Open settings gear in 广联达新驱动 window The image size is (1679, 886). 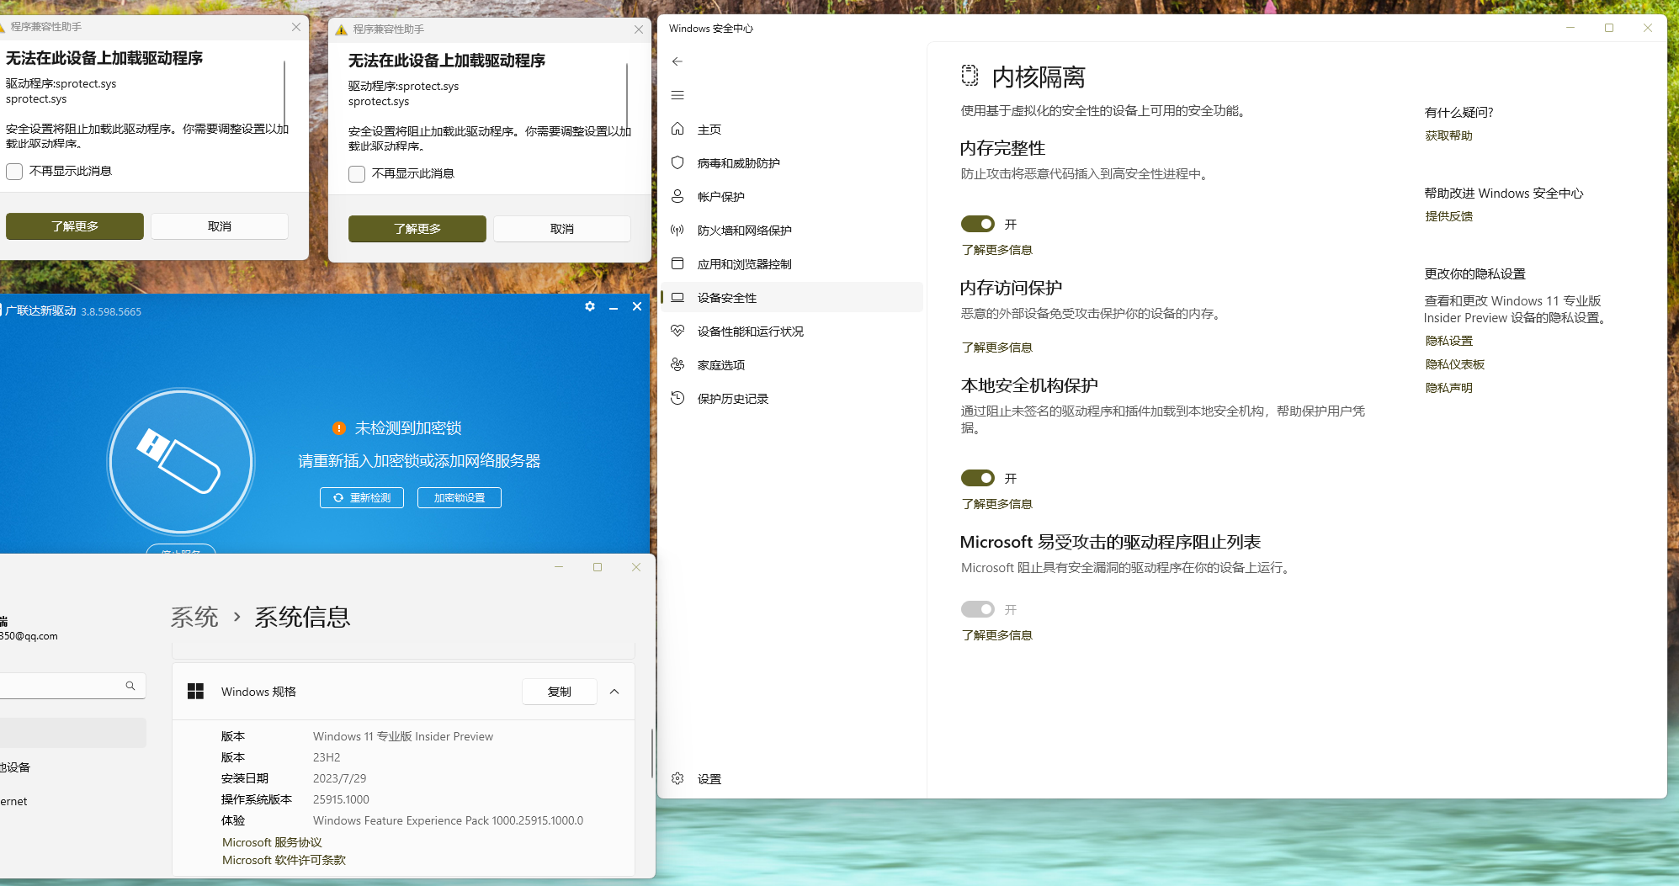point(590,306)
